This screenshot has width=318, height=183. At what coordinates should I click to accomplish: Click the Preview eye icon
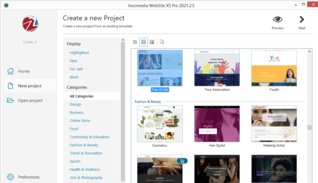tap(277, 19)
